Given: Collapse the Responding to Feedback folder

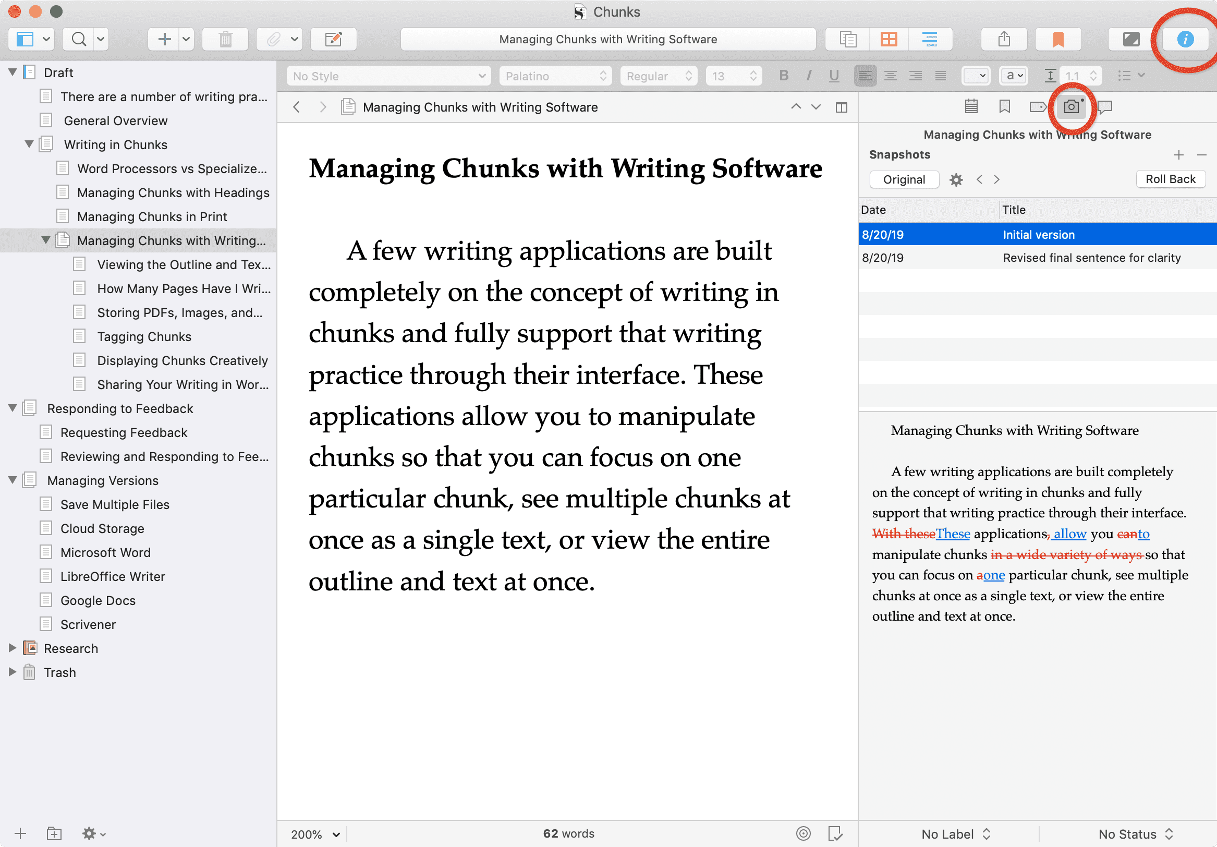Looking at the screenshot, I should 13,408.
